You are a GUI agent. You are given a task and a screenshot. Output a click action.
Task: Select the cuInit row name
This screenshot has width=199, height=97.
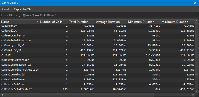[x=6, y=55]
